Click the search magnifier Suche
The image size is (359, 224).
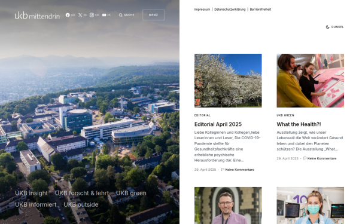pyautogui.click(x=127, y=15)
